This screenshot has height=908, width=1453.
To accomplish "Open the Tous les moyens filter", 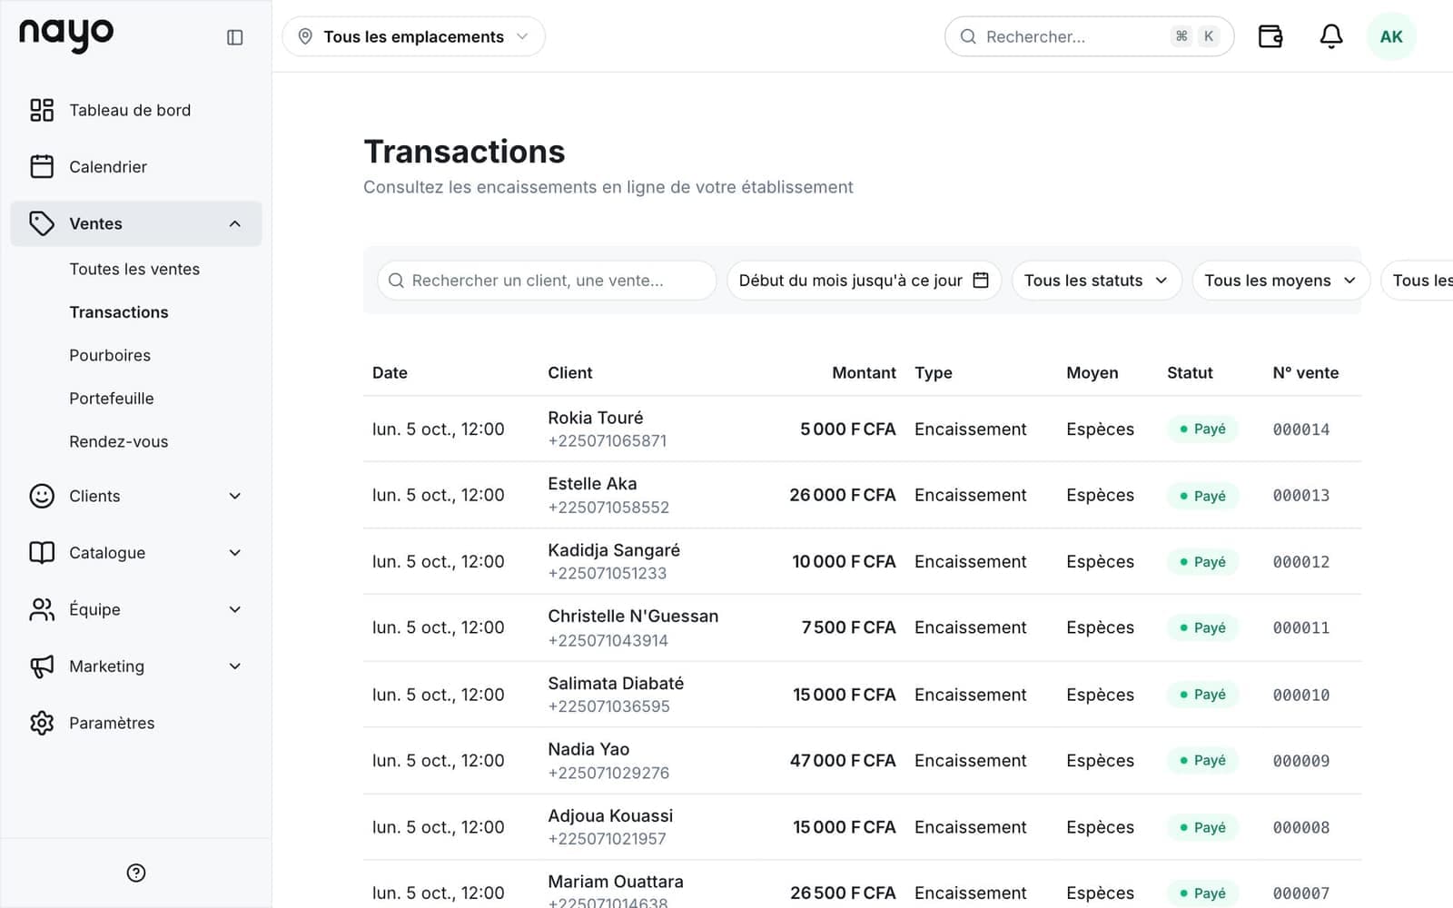I will pyautogui.click(x=1280, y=280).
